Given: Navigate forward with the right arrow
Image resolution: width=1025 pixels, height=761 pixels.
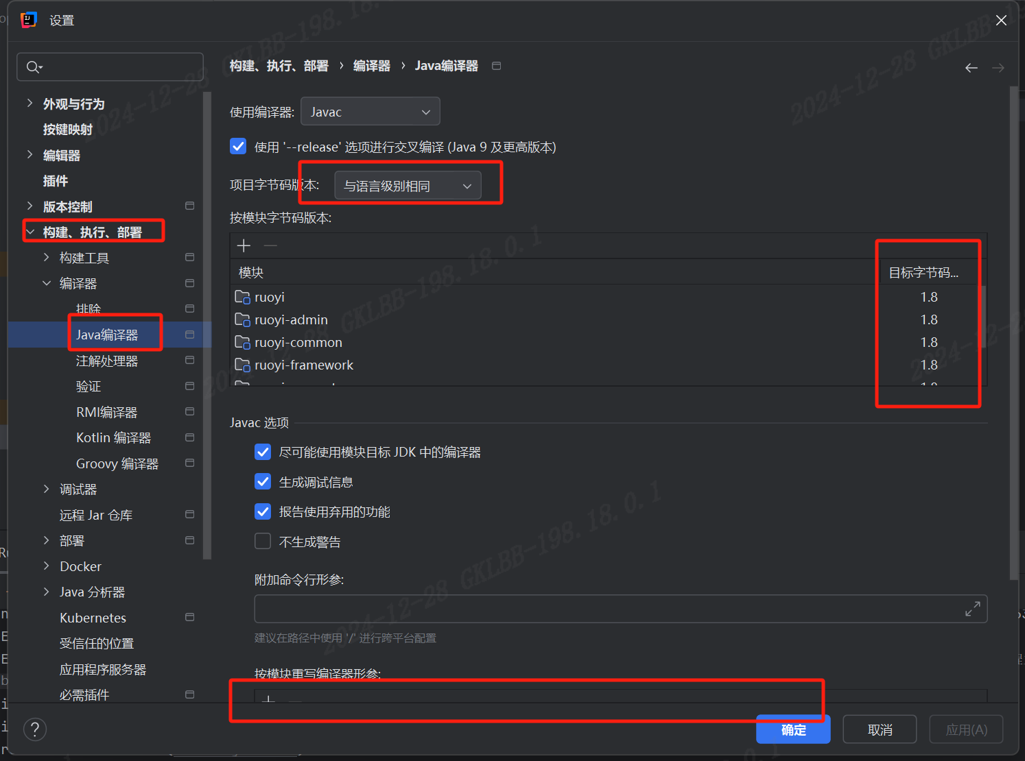Looking at the screenshot, I should click(998, 67).
